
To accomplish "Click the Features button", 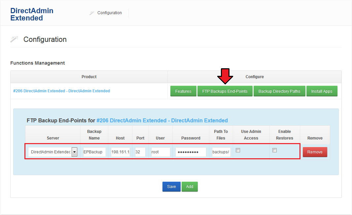I will (183, 91).
